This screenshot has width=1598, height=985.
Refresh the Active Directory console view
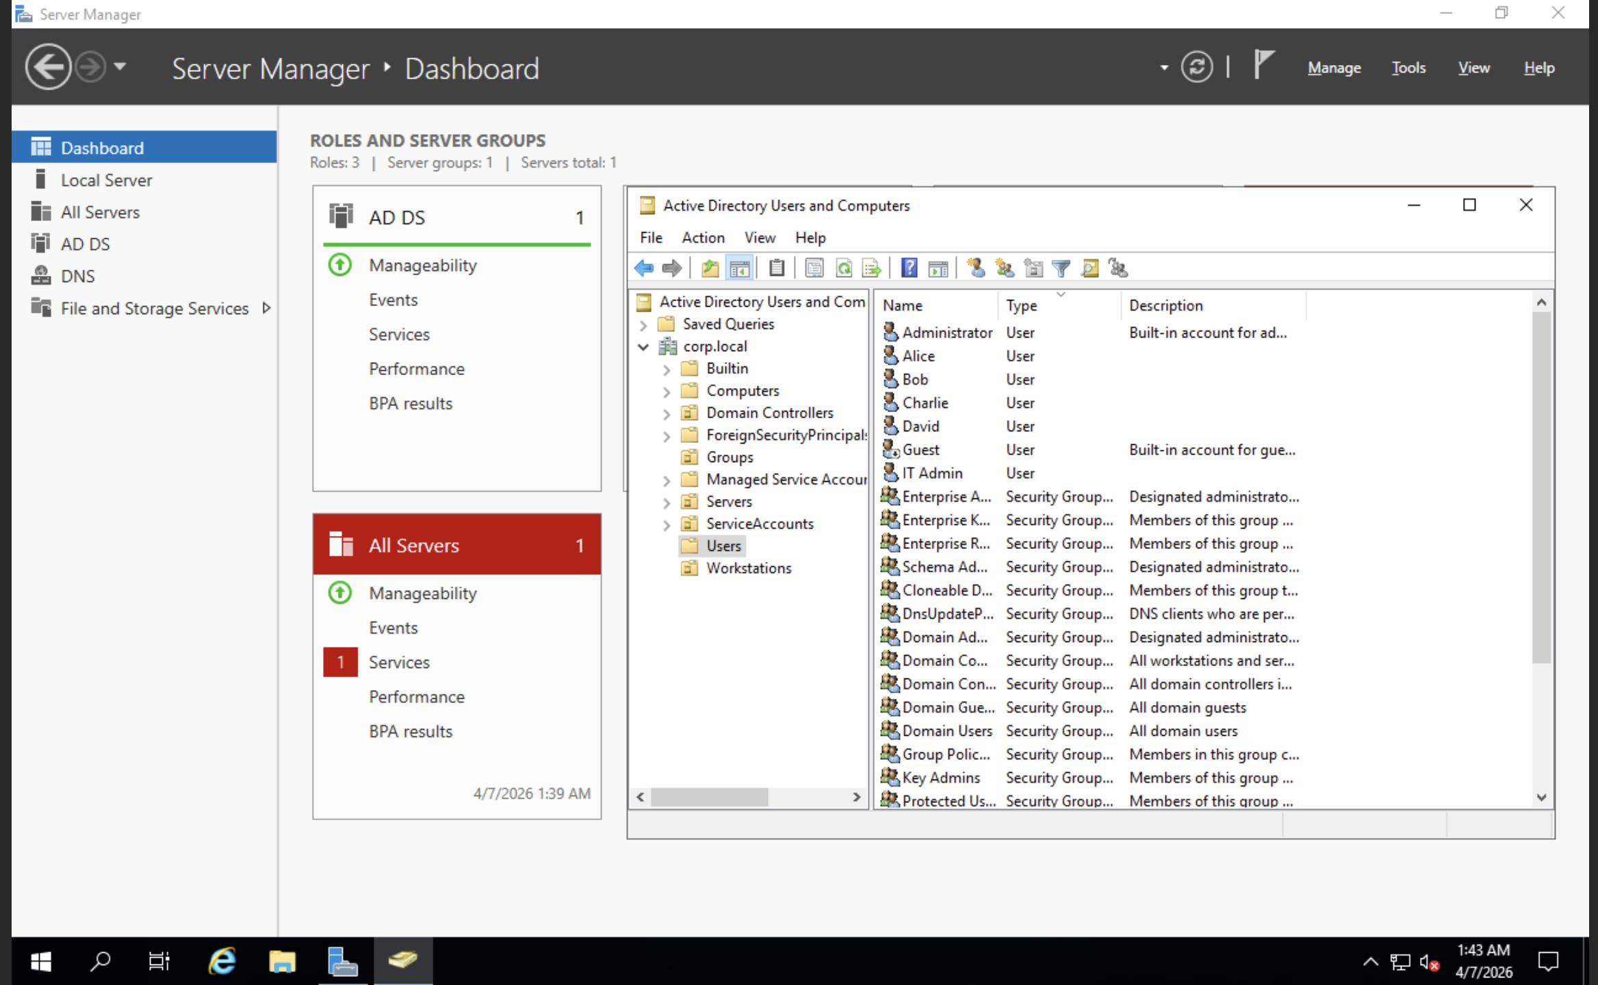[x=845, y=268]
